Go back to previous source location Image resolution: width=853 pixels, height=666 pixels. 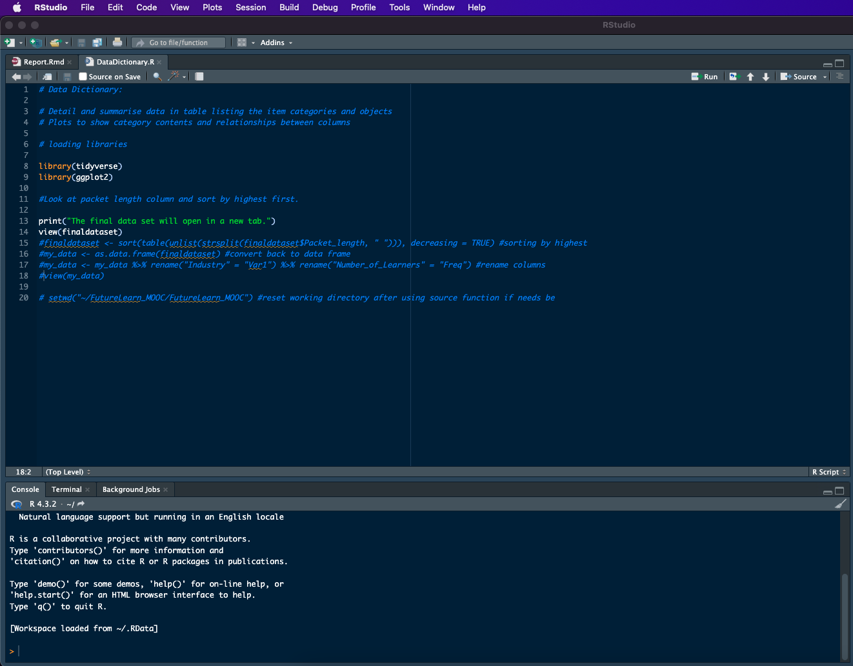click(x=15, y=77)
